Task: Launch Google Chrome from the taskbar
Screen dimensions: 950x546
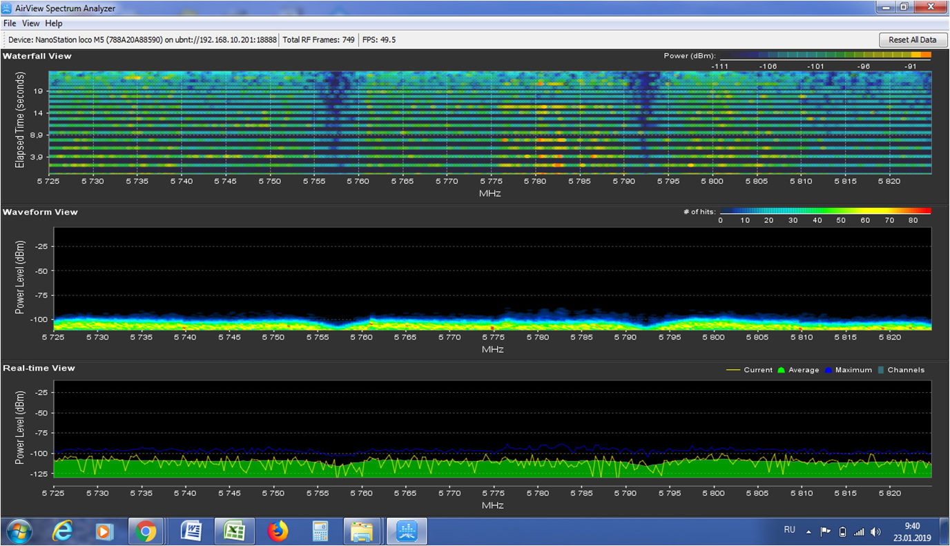Action: click(146, 532)
